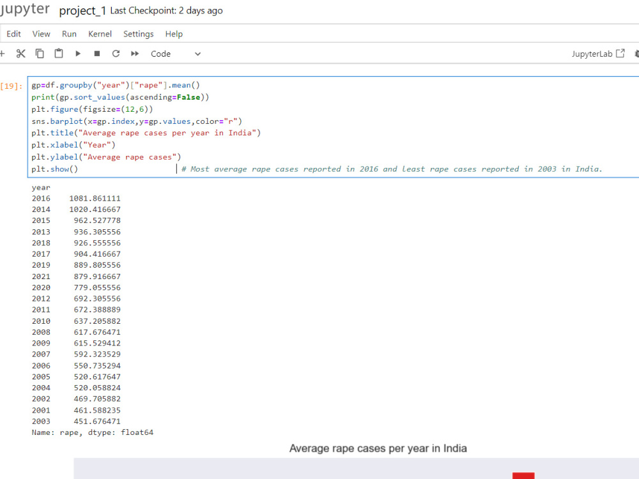The height and width of the screenshot is (479, 639).
Task: Place cursor on the plt.xlabel("Year") line
Action: click(x=73, y=144)
